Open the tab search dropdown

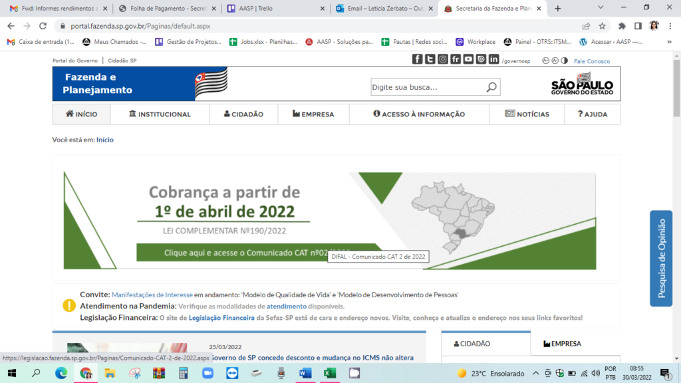601,7
